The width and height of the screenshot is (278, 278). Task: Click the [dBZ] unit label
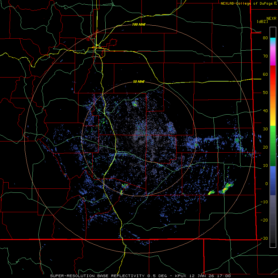click(262, 21)
